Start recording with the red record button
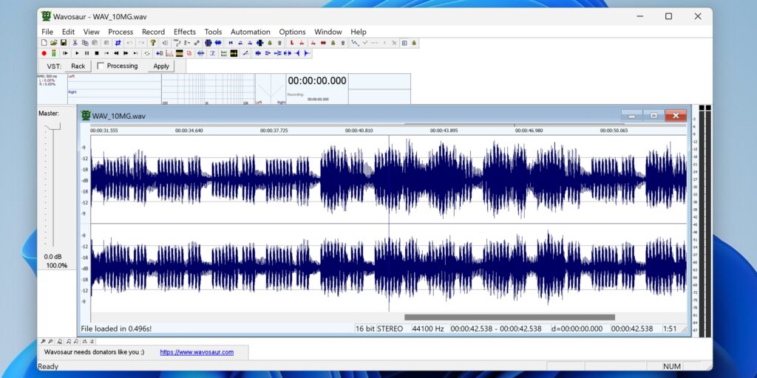The width and height of the screenshot is (757, 378). pyautogui.click(x=44, y=53)
